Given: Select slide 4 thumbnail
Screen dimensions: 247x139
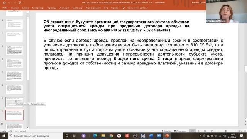Looking at the screenshot, I should click(14, 50).
